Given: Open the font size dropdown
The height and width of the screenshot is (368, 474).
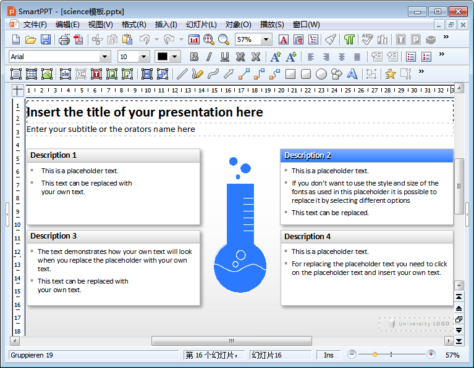Looking at the screenshot, I should [143, 57].
